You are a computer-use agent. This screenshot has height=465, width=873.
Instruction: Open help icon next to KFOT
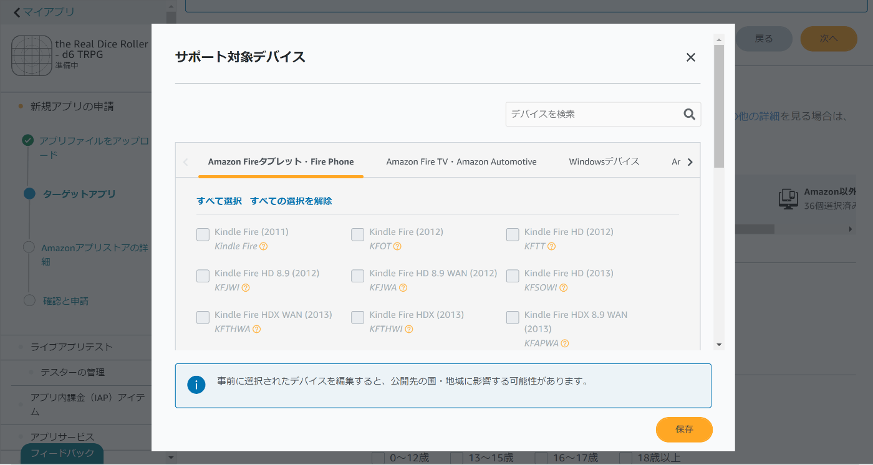(397, 246)
